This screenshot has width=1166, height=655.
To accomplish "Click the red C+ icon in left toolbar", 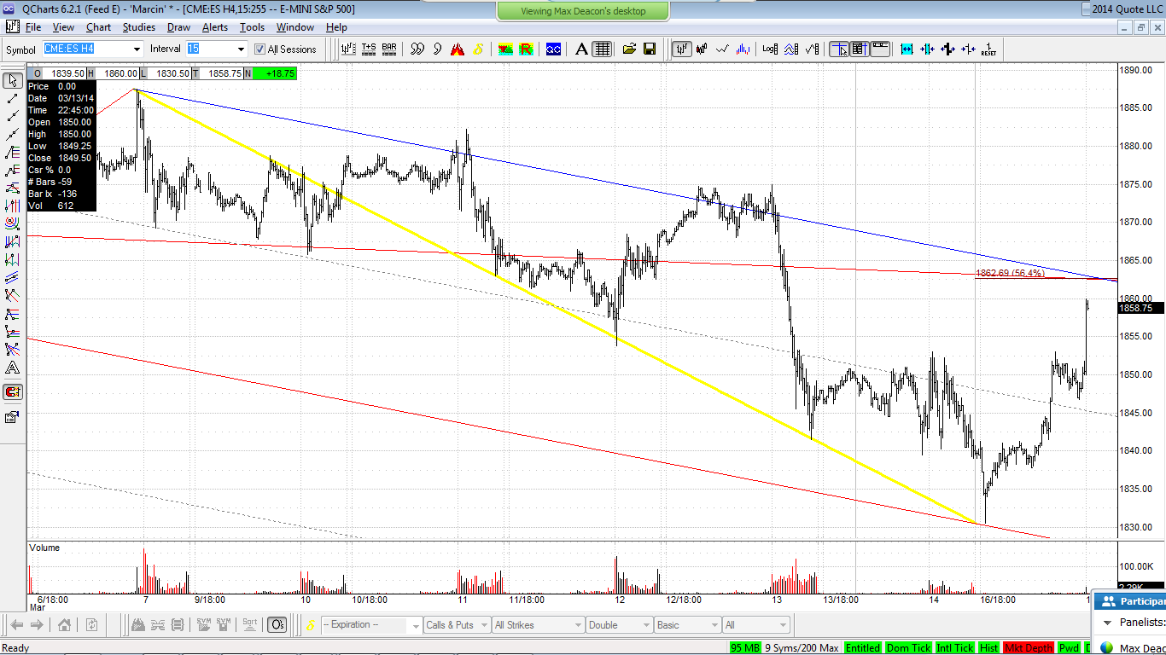I will (13, 392).
